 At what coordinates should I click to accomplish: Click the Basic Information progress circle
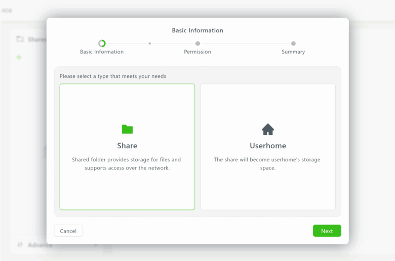102,43
